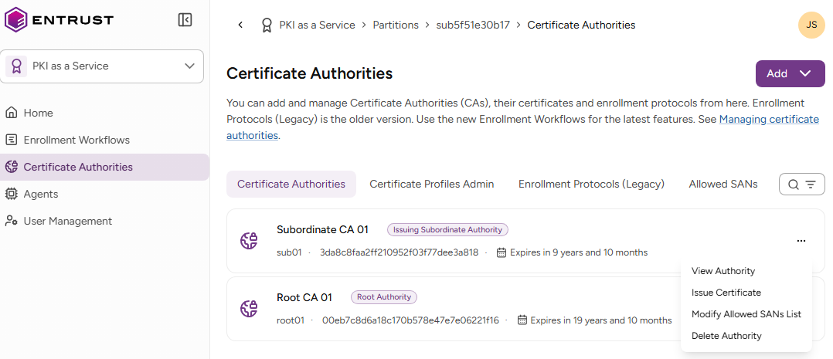
Task: Click serial 3da8c8faa2ff210952f03f77dee3a818
Action: (x=399, y=252)
